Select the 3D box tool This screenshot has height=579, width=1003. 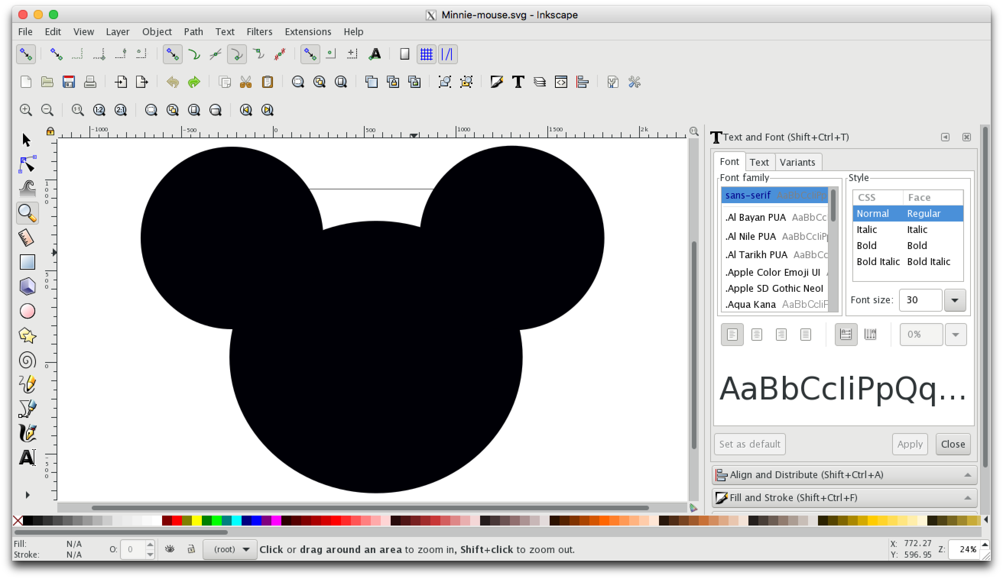[27, 286]
